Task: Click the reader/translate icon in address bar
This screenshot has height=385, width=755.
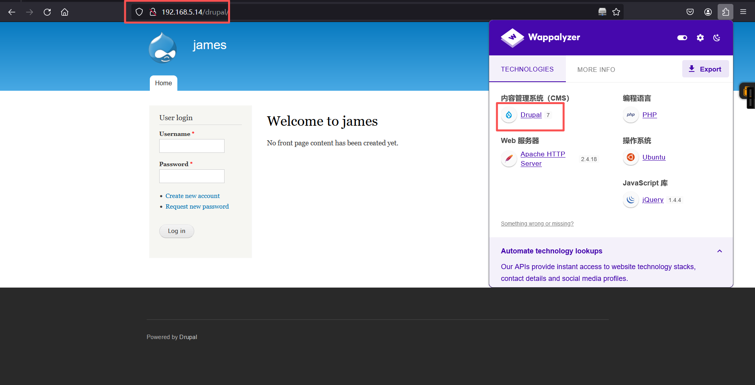Action: (602, 12)
